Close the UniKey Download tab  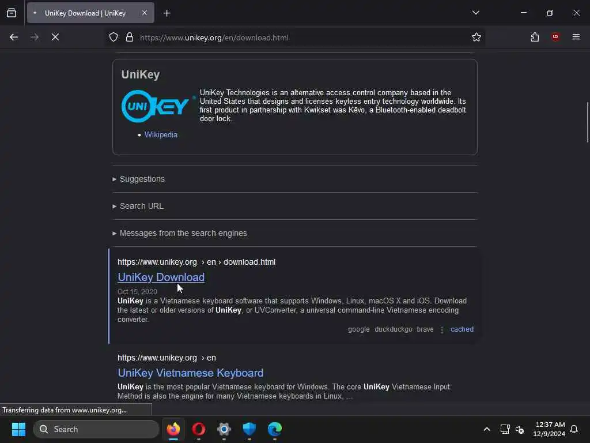tap(145, 13)
